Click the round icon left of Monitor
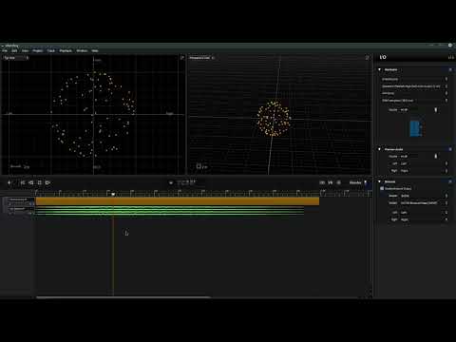The height and width of the screenshot is (342, 456). 339,182
